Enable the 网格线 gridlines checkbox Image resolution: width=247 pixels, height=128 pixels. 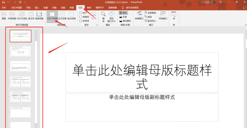click(x=80, y=17)
